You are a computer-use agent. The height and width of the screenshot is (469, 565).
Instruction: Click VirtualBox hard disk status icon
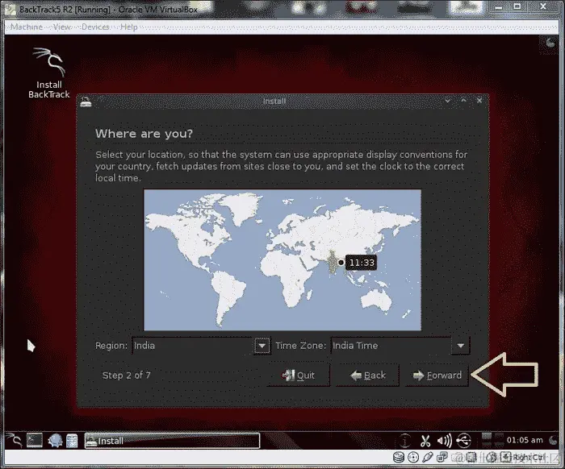399,458
